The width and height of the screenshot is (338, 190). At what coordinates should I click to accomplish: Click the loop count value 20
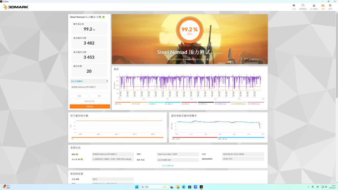click(89, 71)
